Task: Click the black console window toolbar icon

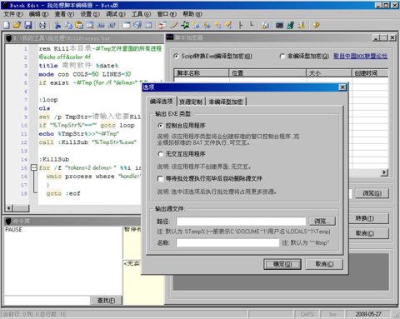Action: pos(279,25)
